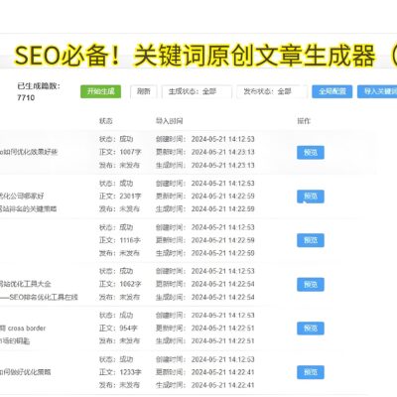The height and width of the screenshot is (397, 397).
Task: Open the 发布状态: 全部 dropdown
Action: tap(272, 91)
